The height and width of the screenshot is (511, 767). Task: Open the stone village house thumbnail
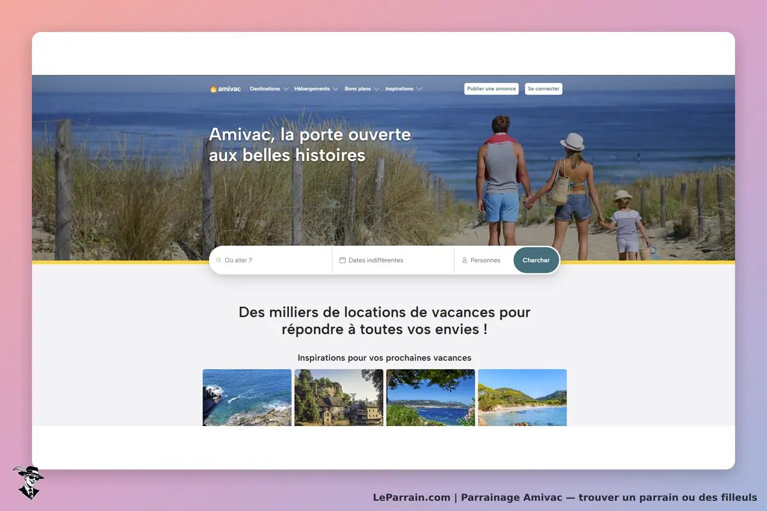[339, 397]
